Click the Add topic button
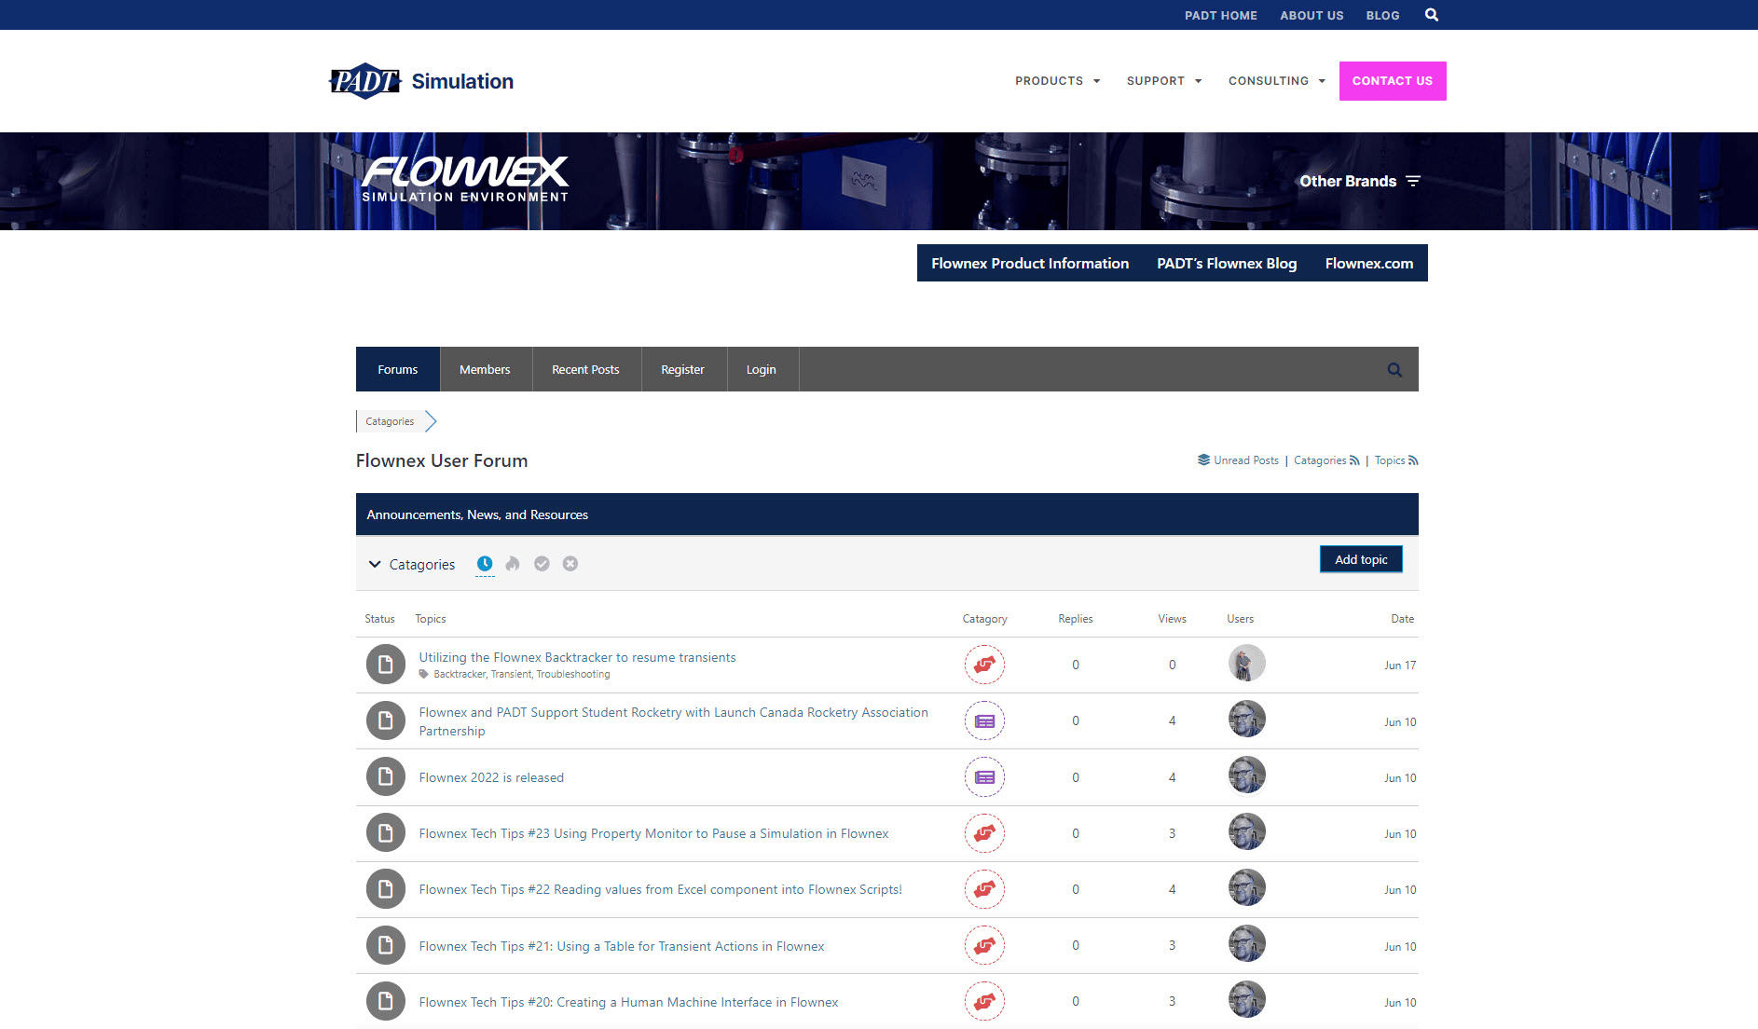Image resolution: width=1758 pixels, height=1029 pixels. tap(1361, 559)
